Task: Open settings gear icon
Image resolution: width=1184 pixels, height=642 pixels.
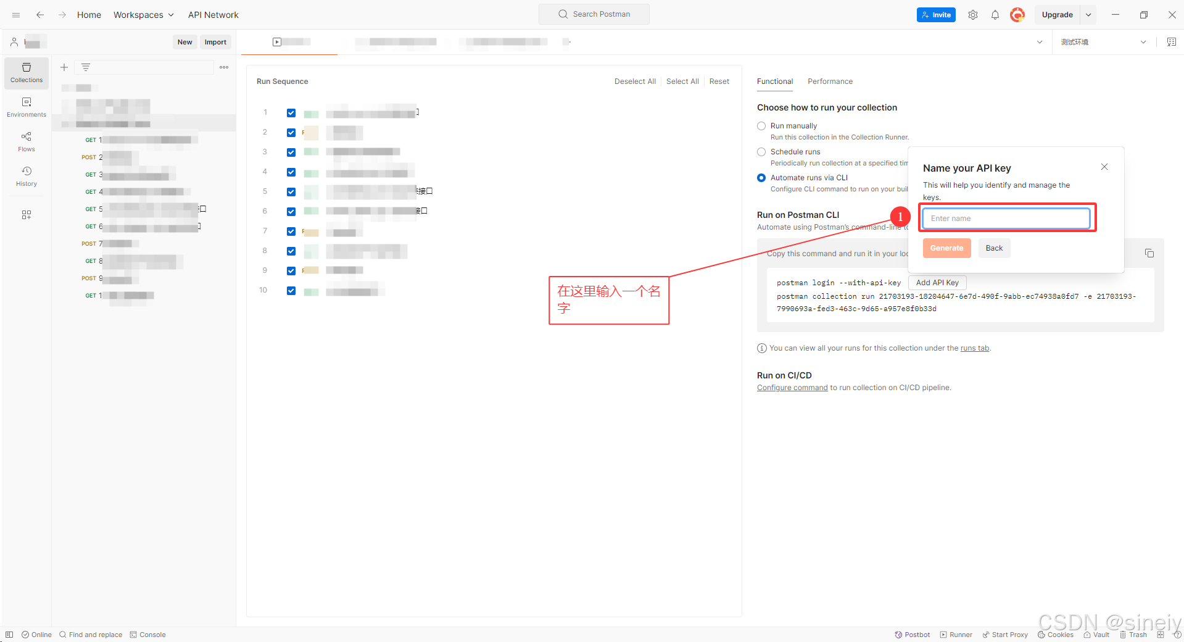Action: tap(973, 15)
